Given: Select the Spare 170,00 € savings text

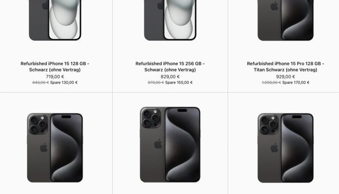Looking at the screenshot, I should point(296,82).
